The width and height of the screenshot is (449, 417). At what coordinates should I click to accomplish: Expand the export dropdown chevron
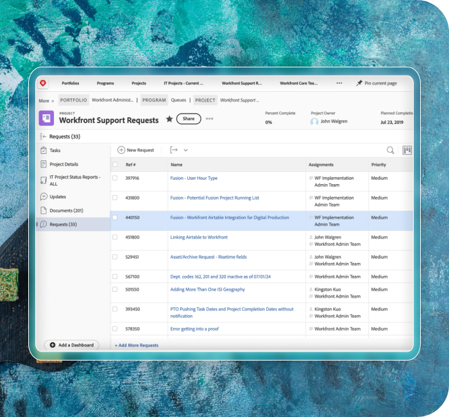point(186,150)
